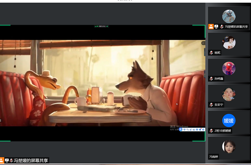Select 杨妮's avatar thumbnail
The height and width of the screenshot is (165, 251).
[x=229, y=42]
